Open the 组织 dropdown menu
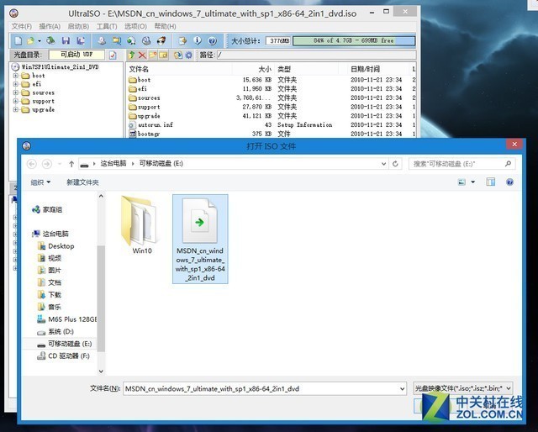This screenshot has height=432, width=538. 40,182
